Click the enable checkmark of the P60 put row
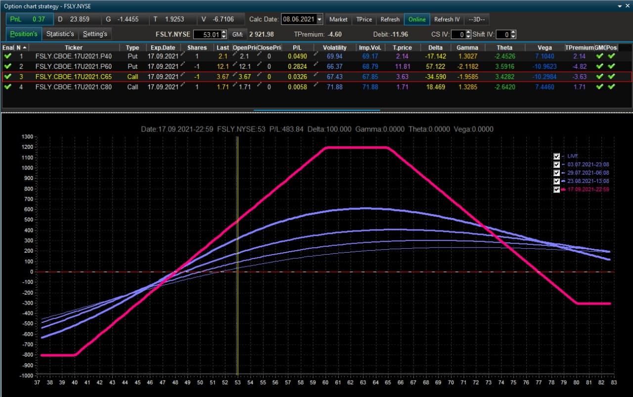633x397 pixels. coord(7,66)
